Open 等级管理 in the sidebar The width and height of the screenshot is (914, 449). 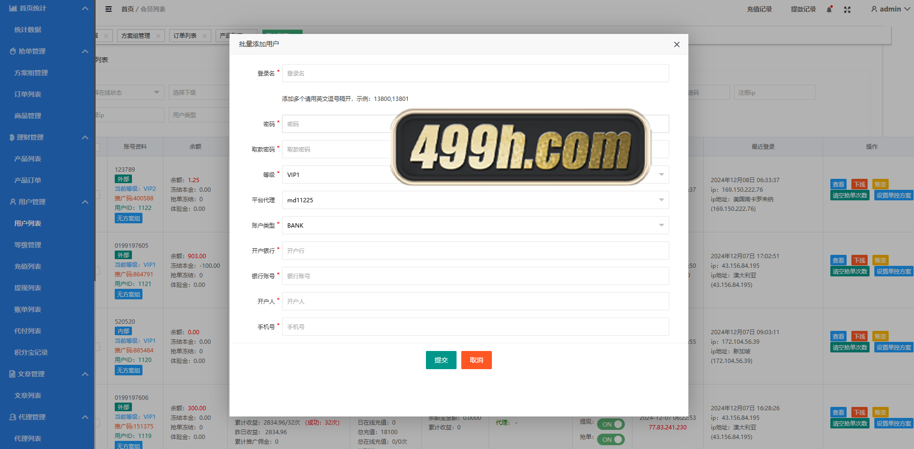tap(28, 245)
